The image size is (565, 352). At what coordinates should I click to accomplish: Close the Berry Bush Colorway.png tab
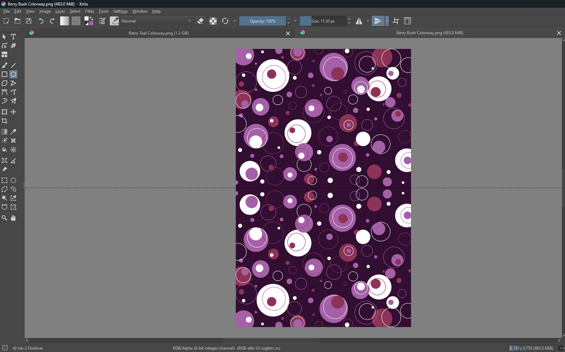559,33
